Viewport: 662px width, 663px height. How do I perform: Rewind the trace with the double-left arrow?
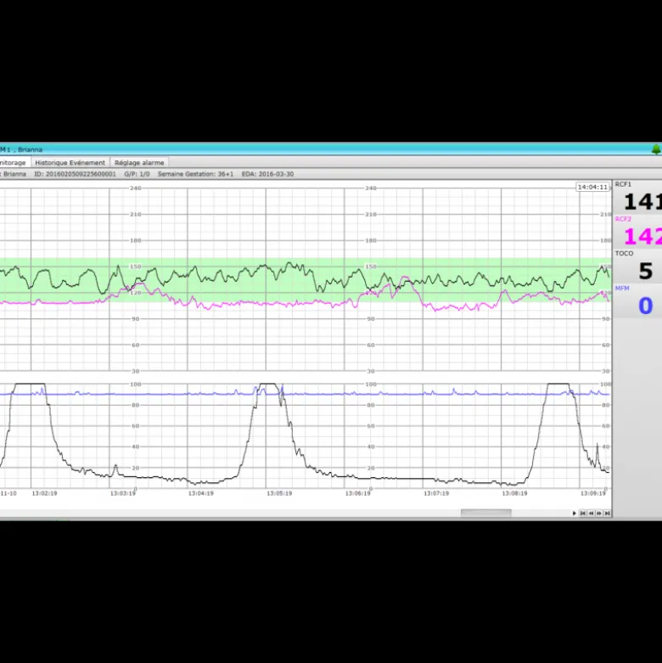(x=591, y=513)
